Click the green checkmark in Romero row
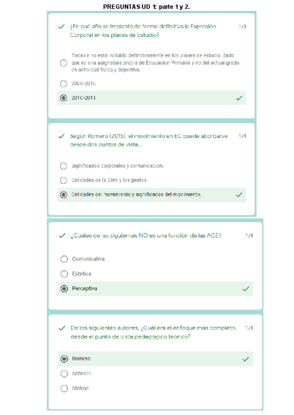This screenshot has width=294, height=415. click(x=246, y=359)
